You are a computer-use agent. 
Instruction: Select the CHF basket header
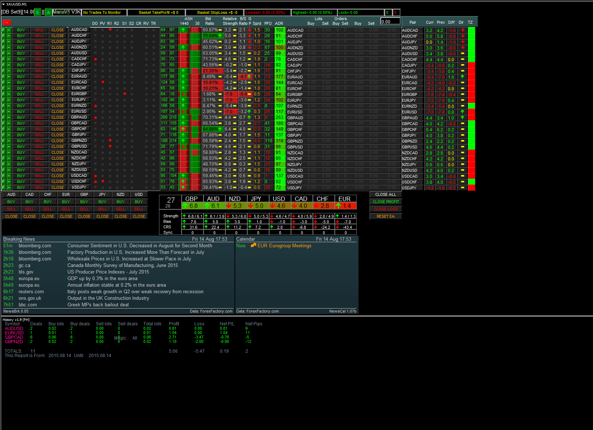coord(48,194)
